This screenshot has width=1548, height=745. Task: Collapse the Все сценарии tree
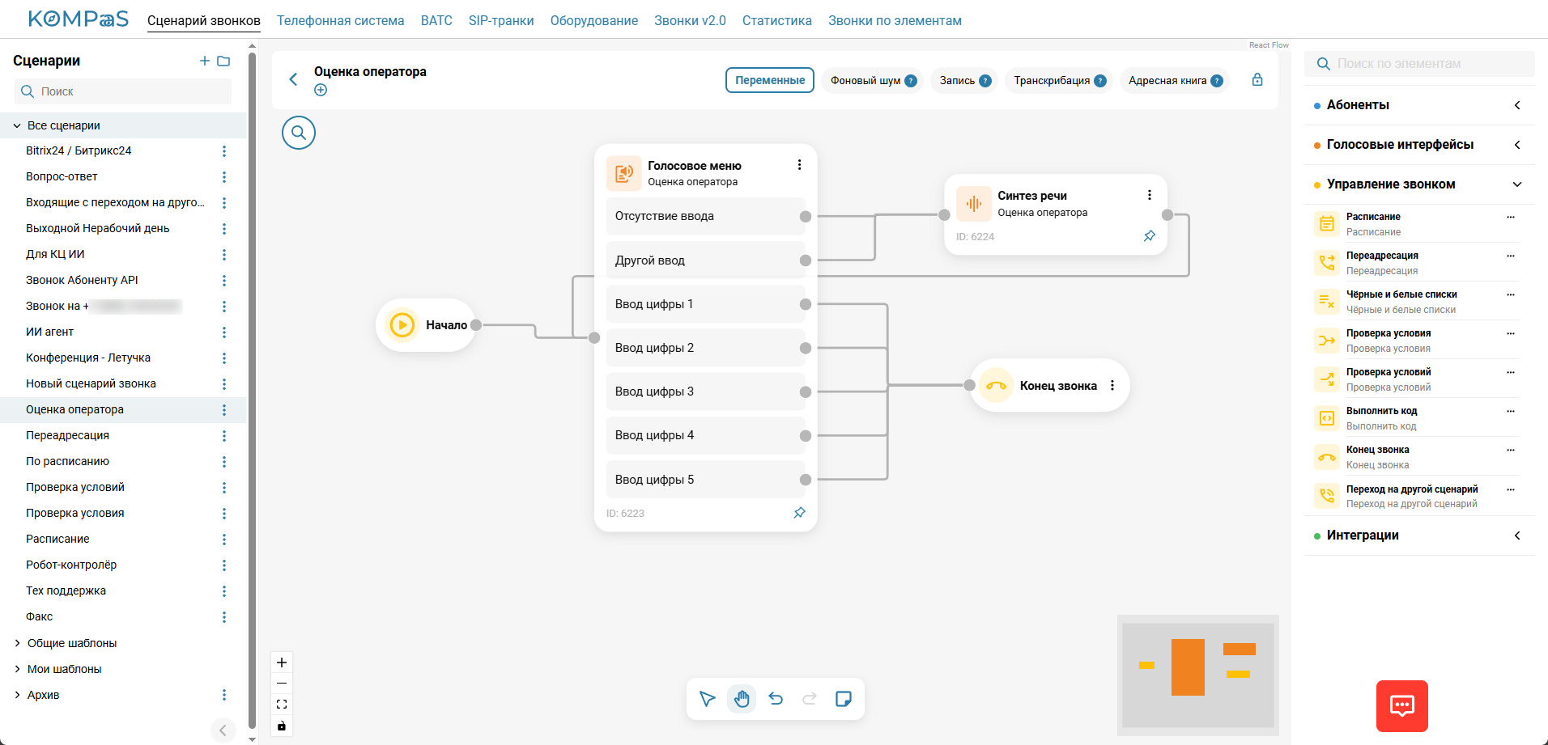tap(17, 125)
